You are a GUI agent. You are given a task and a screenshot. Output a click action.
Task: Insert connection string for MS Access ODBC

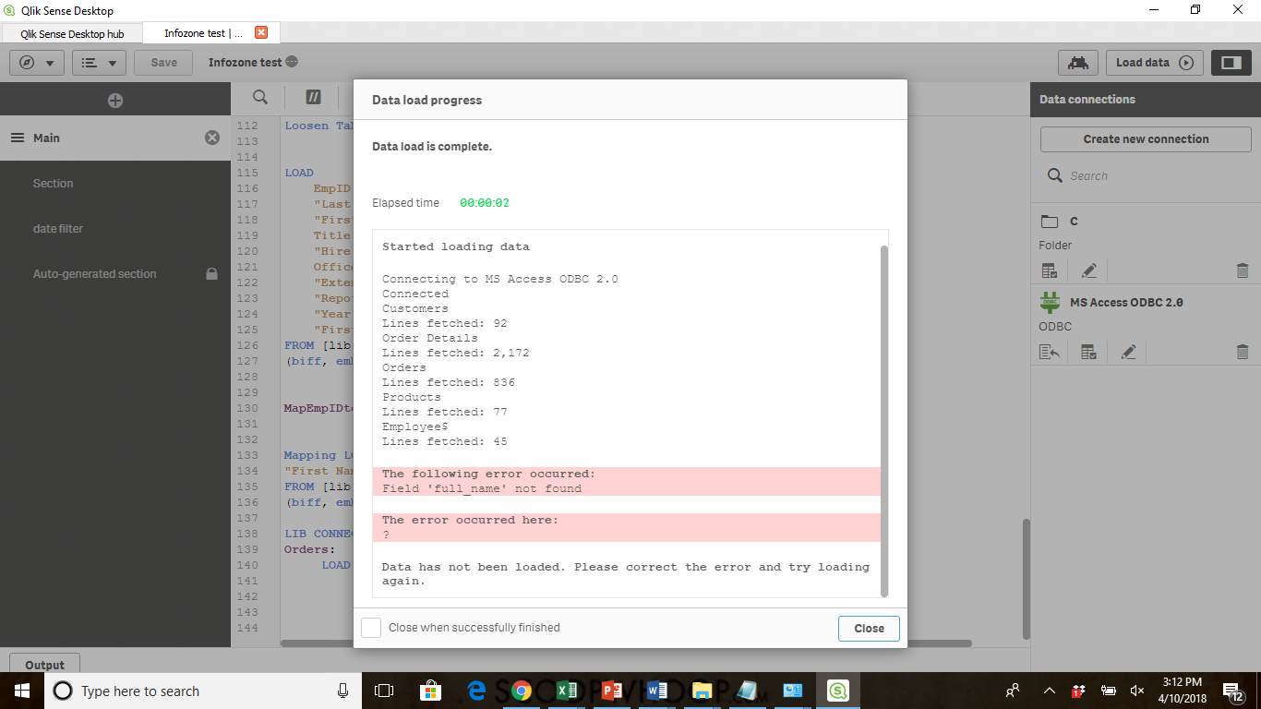(1051, 351)
